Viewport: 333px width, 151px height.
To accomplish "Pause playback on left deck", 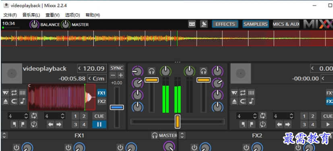I will [x=99, y=124].
